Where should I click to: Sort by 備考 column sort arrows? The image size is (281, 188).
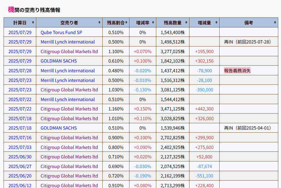coord(275,22)
